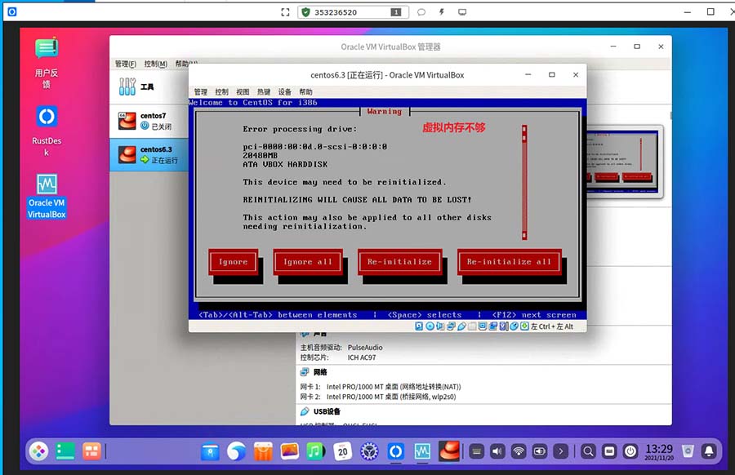Open Oracle VM VirtualBox desktop shortcut
The height and width of the screenshot is (475, 735).
[47, 196]
